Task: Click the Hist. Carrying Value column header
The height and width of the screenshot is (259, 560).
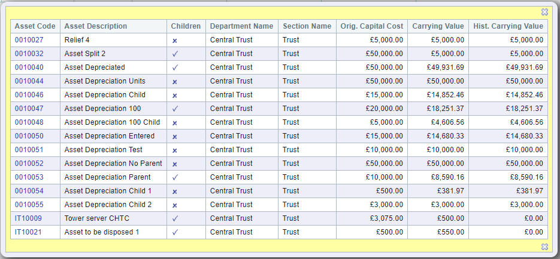Action: point(508,26)
